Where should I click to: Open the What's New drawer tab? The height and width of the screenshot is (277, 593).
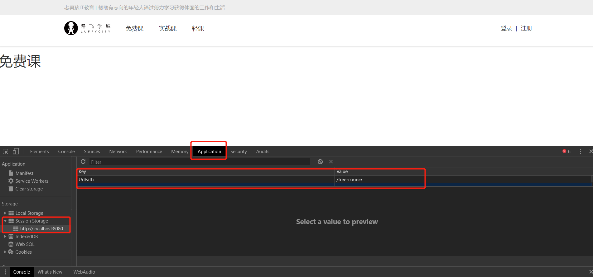(x=50, y=272)
